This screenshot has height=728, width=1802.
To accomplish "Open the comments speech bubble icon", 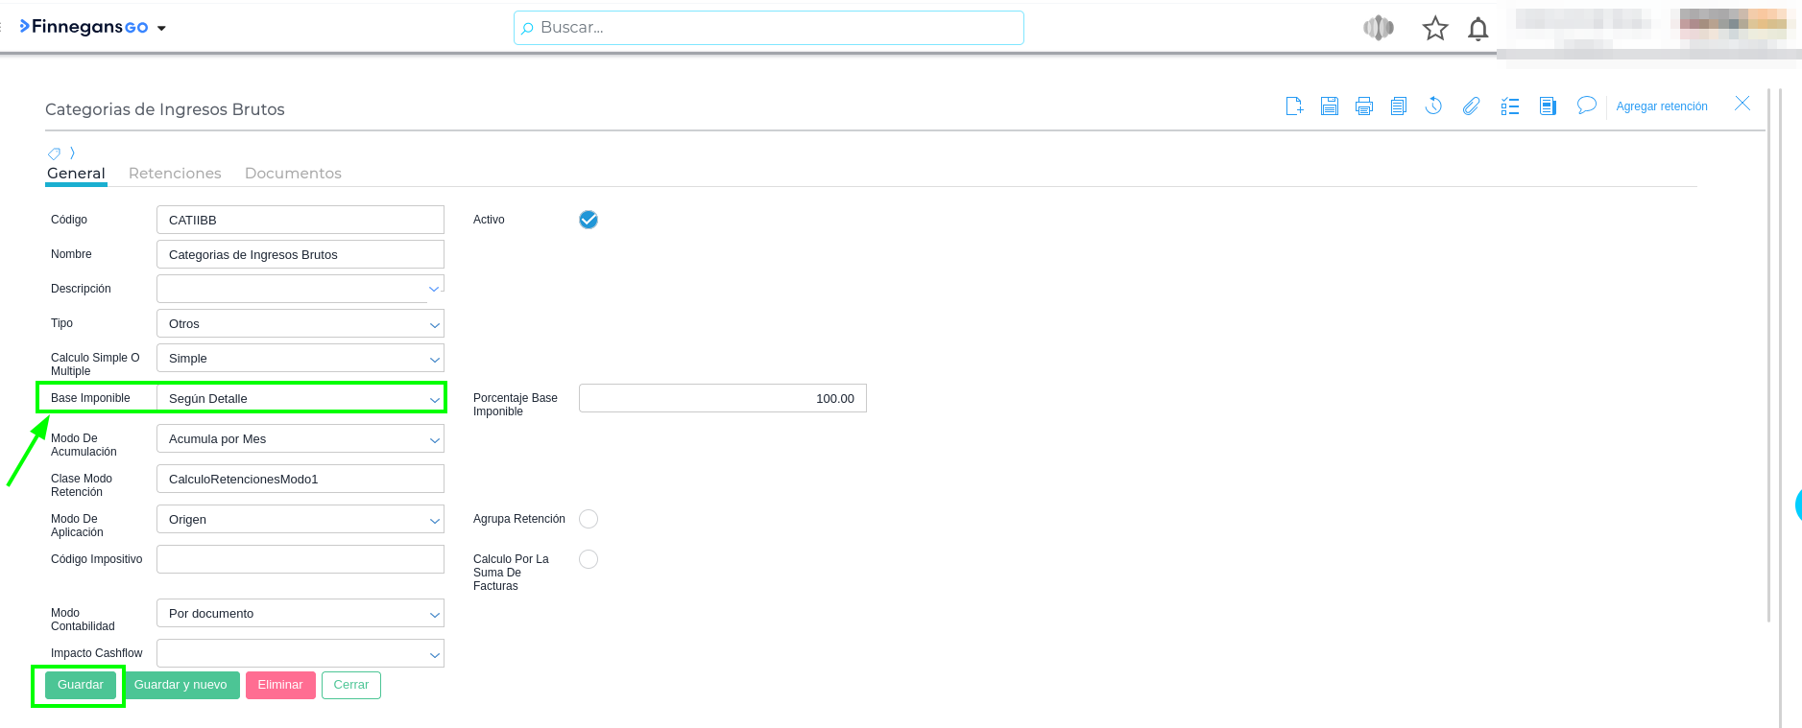I will click(1586, 106).
